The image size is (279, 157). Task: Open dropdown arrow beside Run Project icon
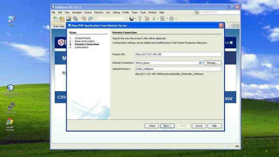(x=158, y=18)
